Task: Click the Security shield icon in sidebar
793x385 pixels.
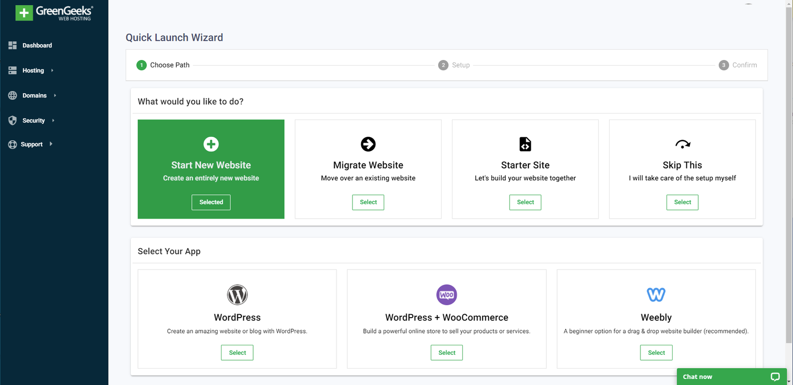Action: [12, 120]
